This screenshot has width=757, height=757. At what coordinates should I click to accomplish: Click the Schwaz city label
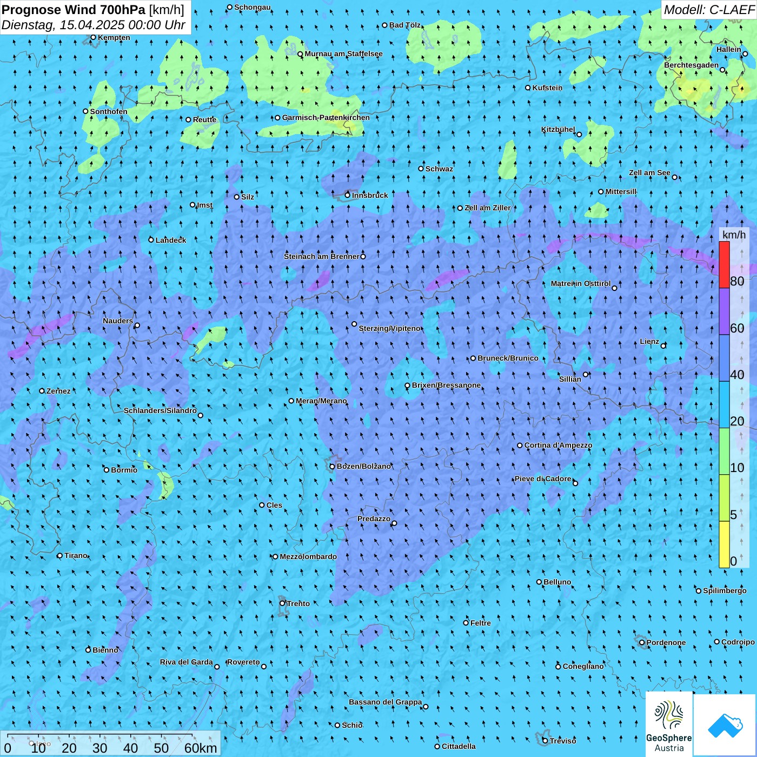(439, 169)
